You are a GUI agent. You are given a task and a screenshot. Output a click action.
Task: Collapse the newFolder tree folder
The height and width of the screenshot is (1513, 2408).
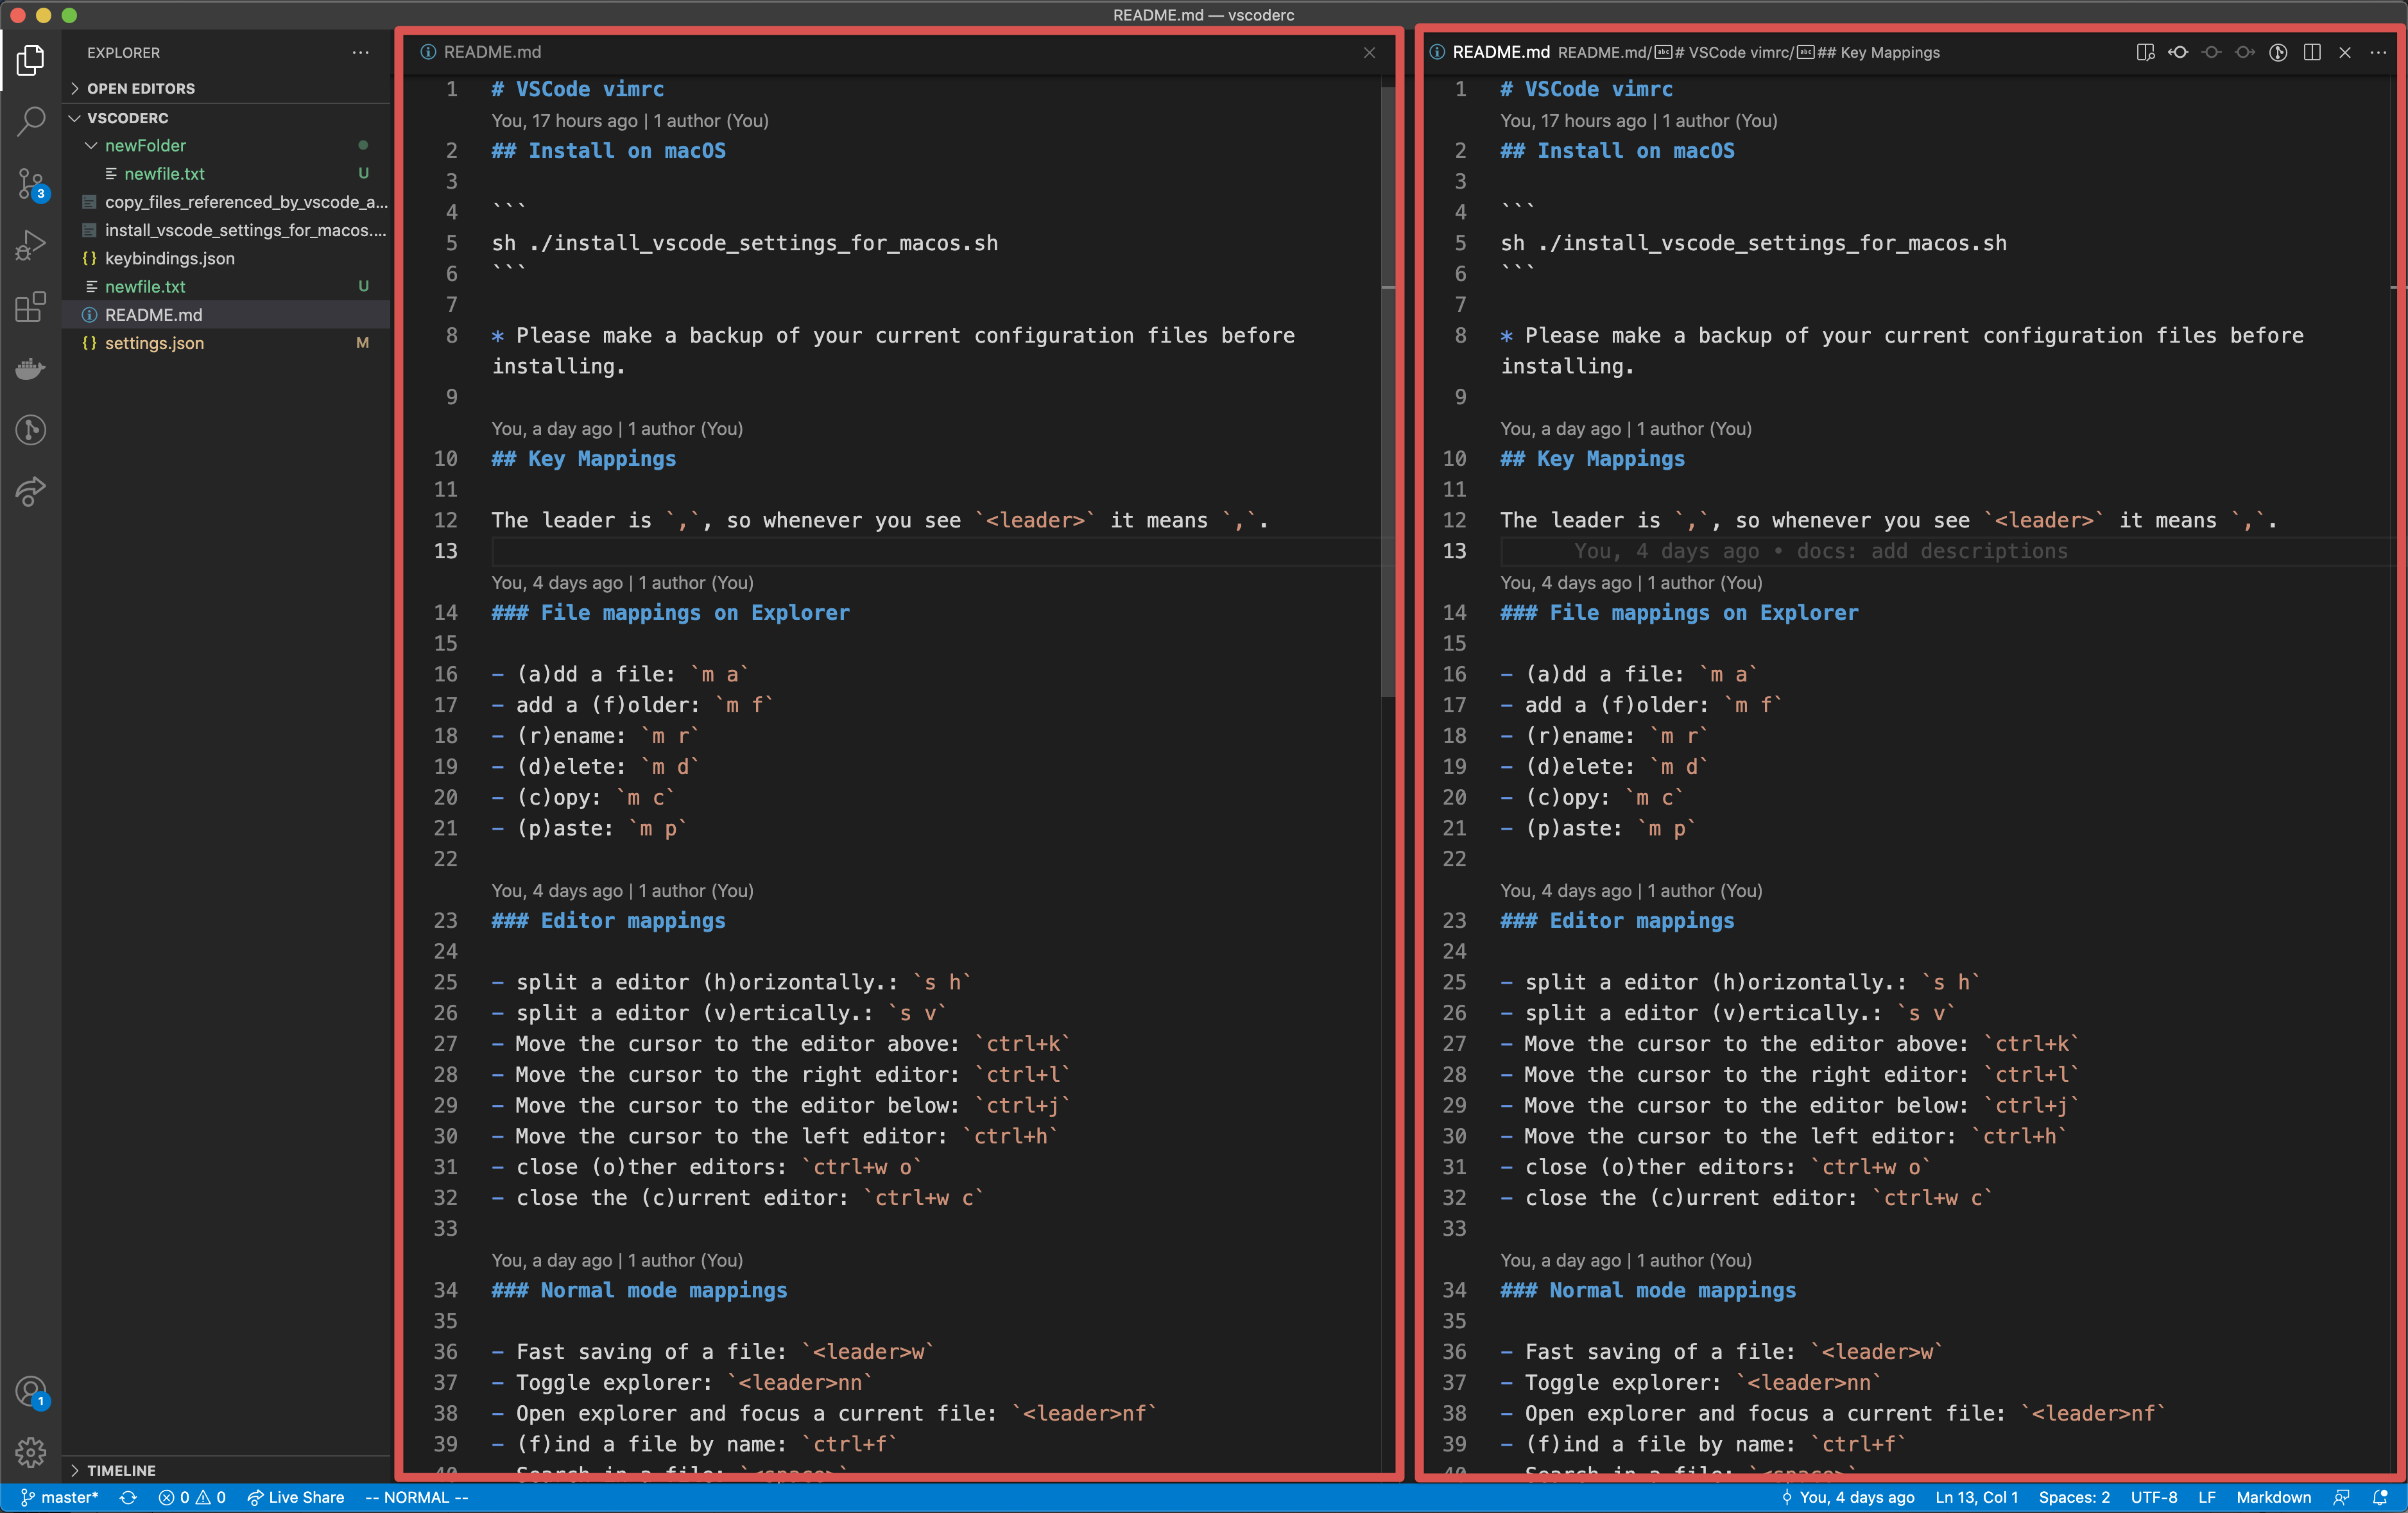(91, 145)
